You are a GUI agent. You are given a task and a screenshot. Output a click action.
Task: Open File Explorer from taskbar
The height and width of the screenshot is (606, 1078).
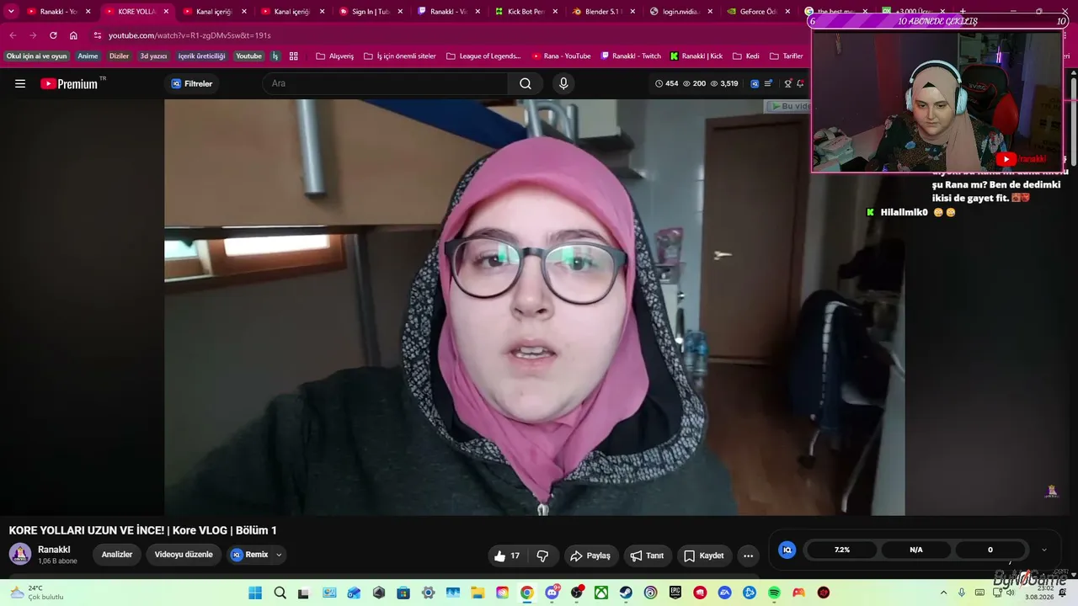pos(478,593)
